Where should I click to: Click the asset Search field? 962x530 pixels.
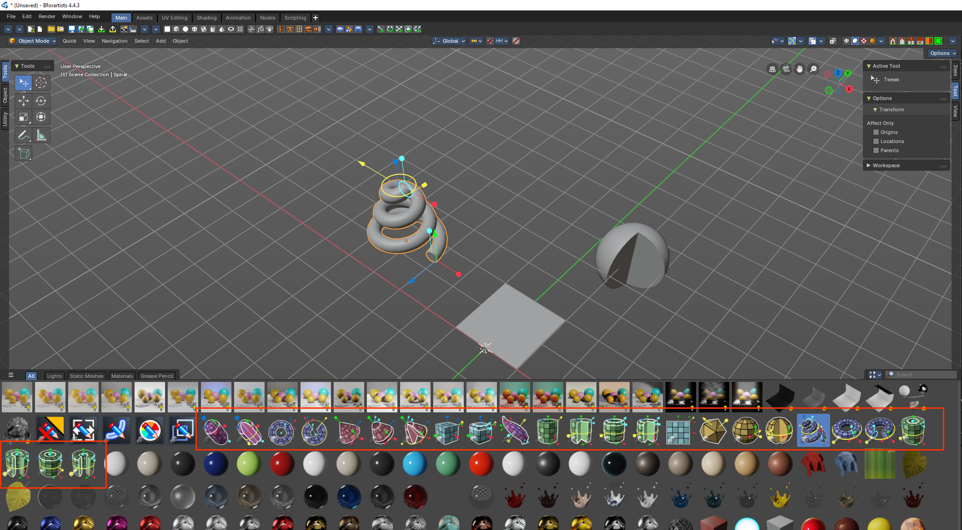pos(923,375)
